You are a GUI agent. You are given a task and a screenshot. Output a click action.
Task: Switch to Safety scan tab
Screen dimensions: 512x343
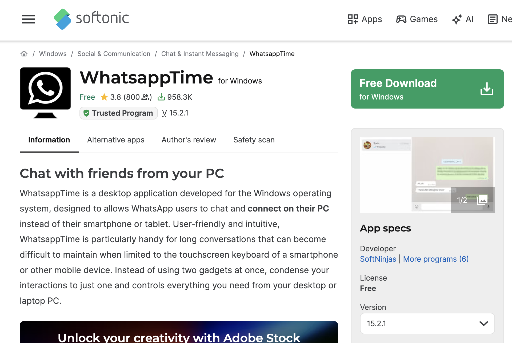[x=254, y=140]
